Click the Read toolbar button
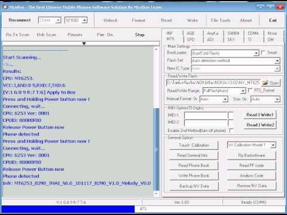This screenshot has height=215, width=287. 166,20
